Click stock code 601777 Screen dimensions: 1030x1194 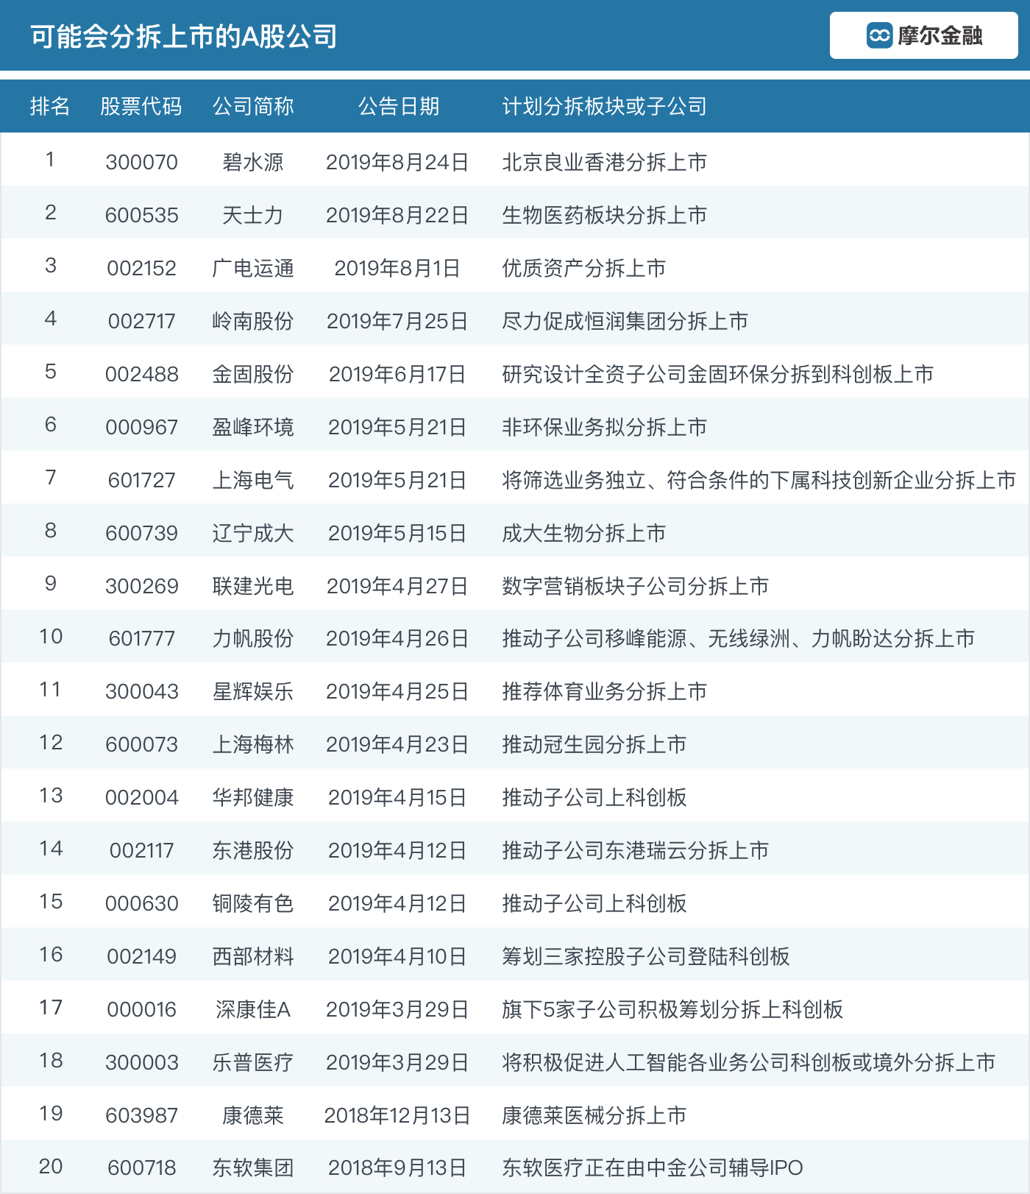click(x=141, y=638)
